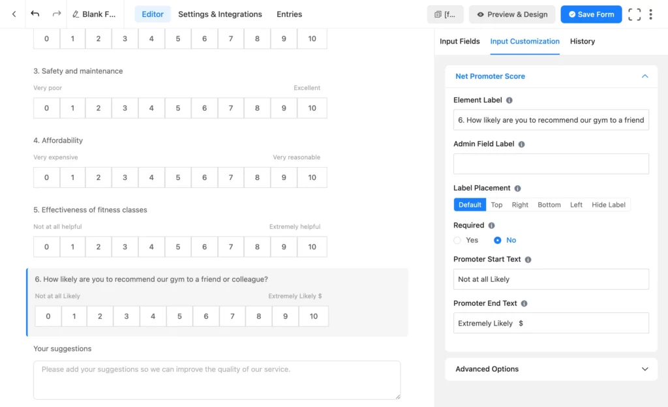
Task: Click info icon beside Admin Field Label
Action: (521, 144)
